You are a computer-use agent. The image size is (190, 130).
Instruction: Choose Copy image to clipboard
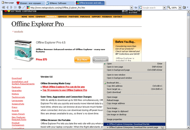[x=134, y=111]
